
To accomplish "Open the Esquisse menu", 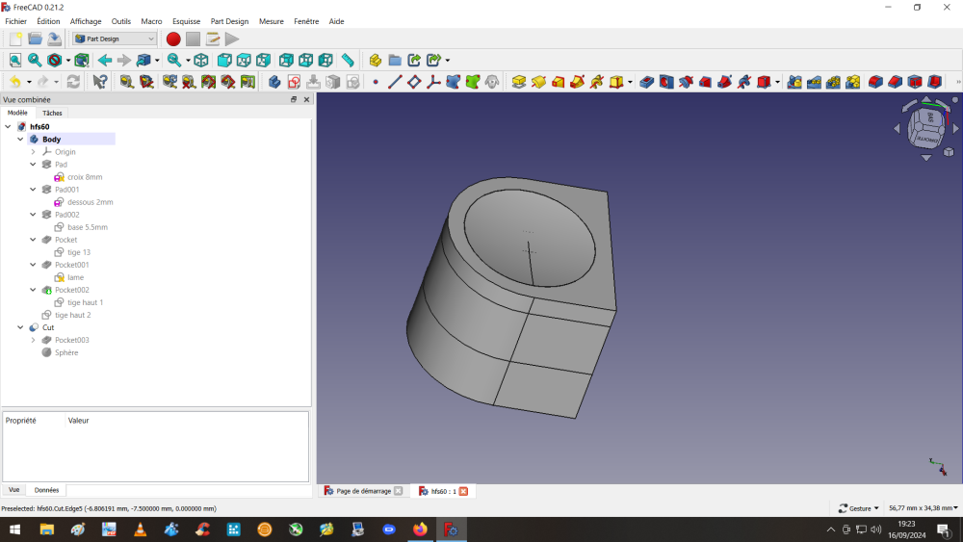I will coord(186,21).
